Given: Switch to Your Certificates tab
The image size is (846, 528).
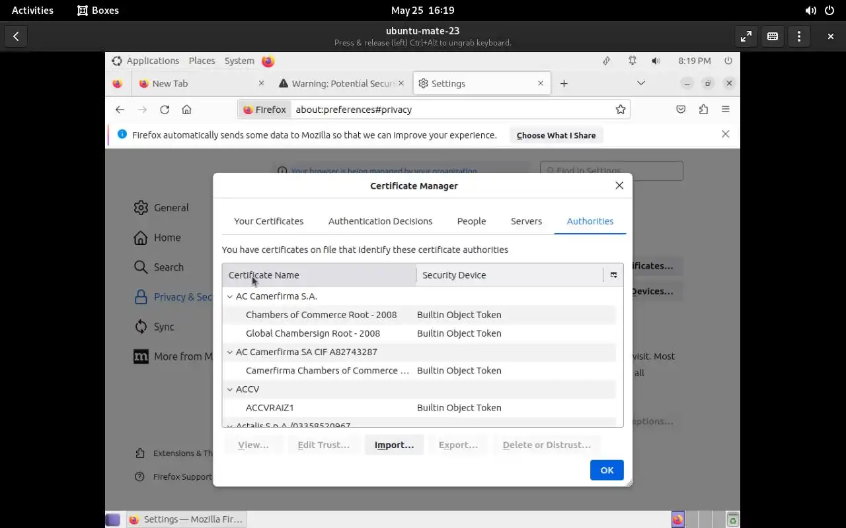Looking at the screenshot, I should (x=268, y=221).
